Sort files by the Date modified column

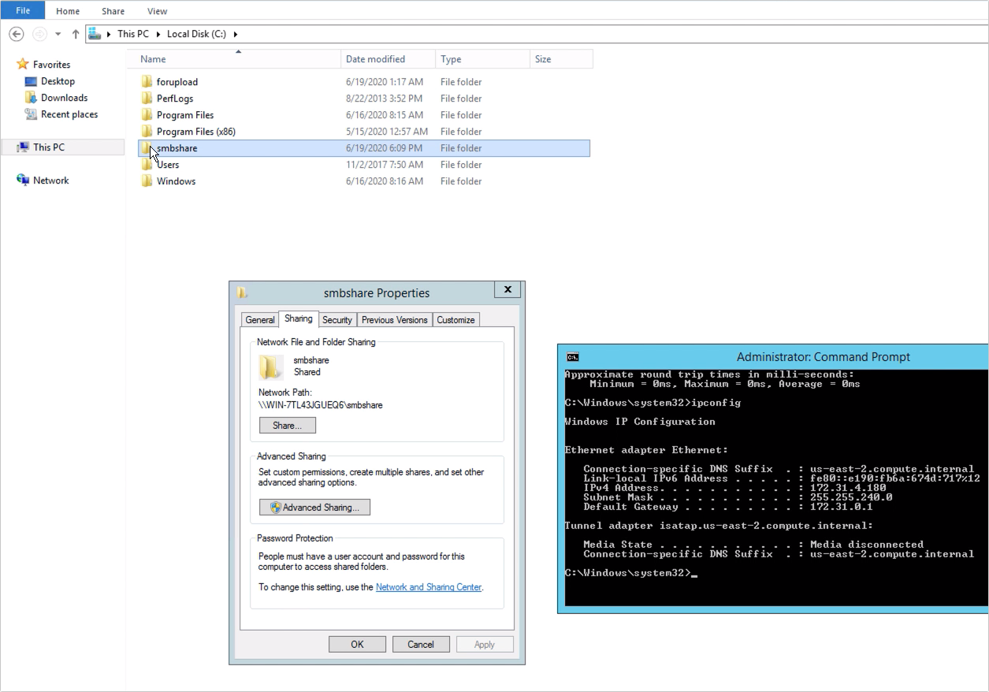pos(374,58)
